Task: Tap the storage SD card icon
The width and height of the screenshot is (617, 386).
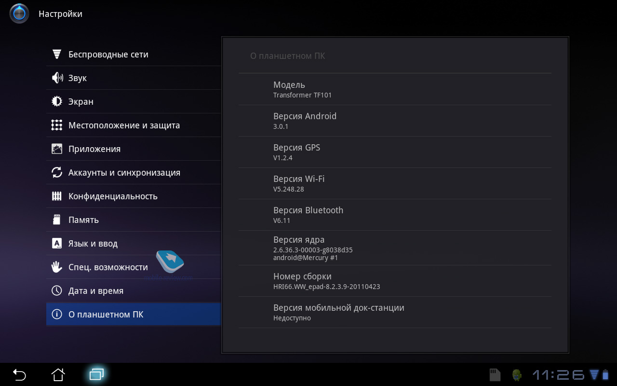Action: pos(57,220)
